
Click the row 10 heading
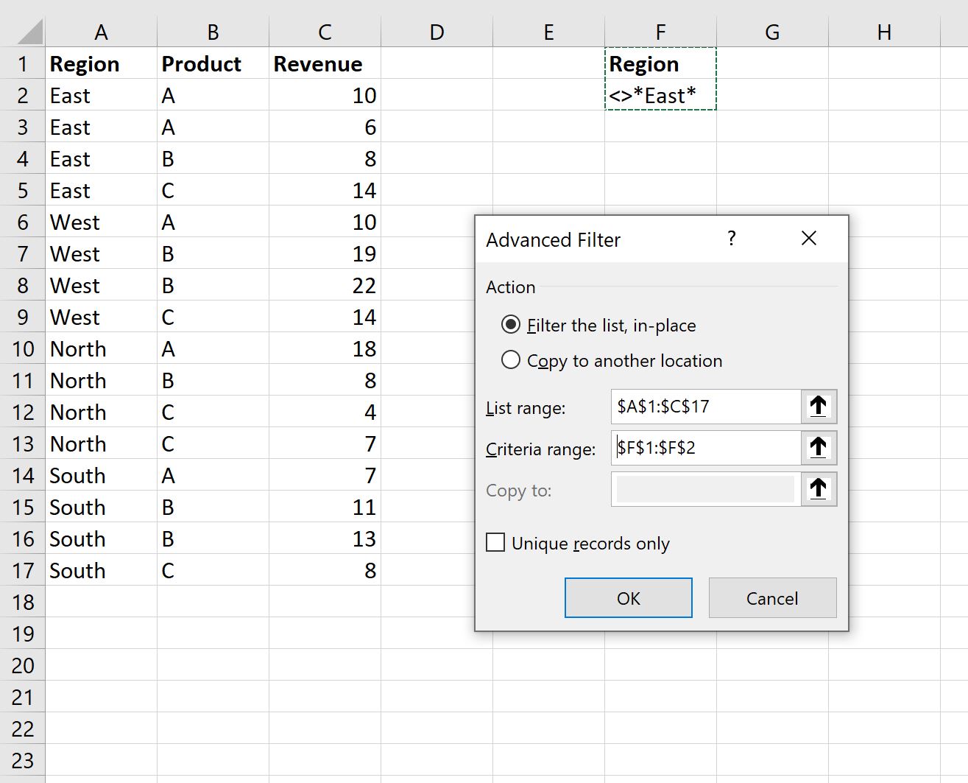coord(22,348)
